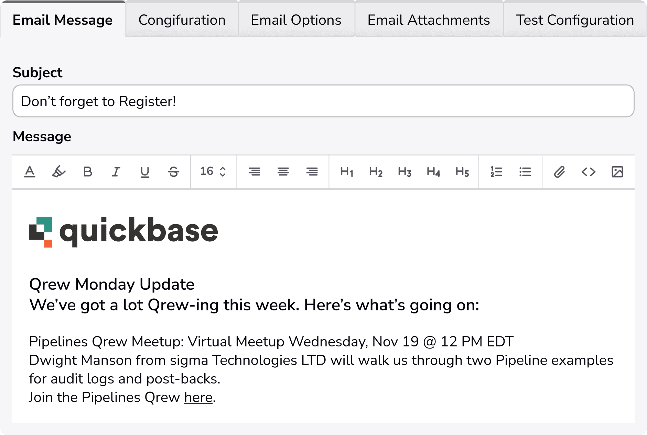Insert an image into the message

pyautogui.click(x=617, y=172)
